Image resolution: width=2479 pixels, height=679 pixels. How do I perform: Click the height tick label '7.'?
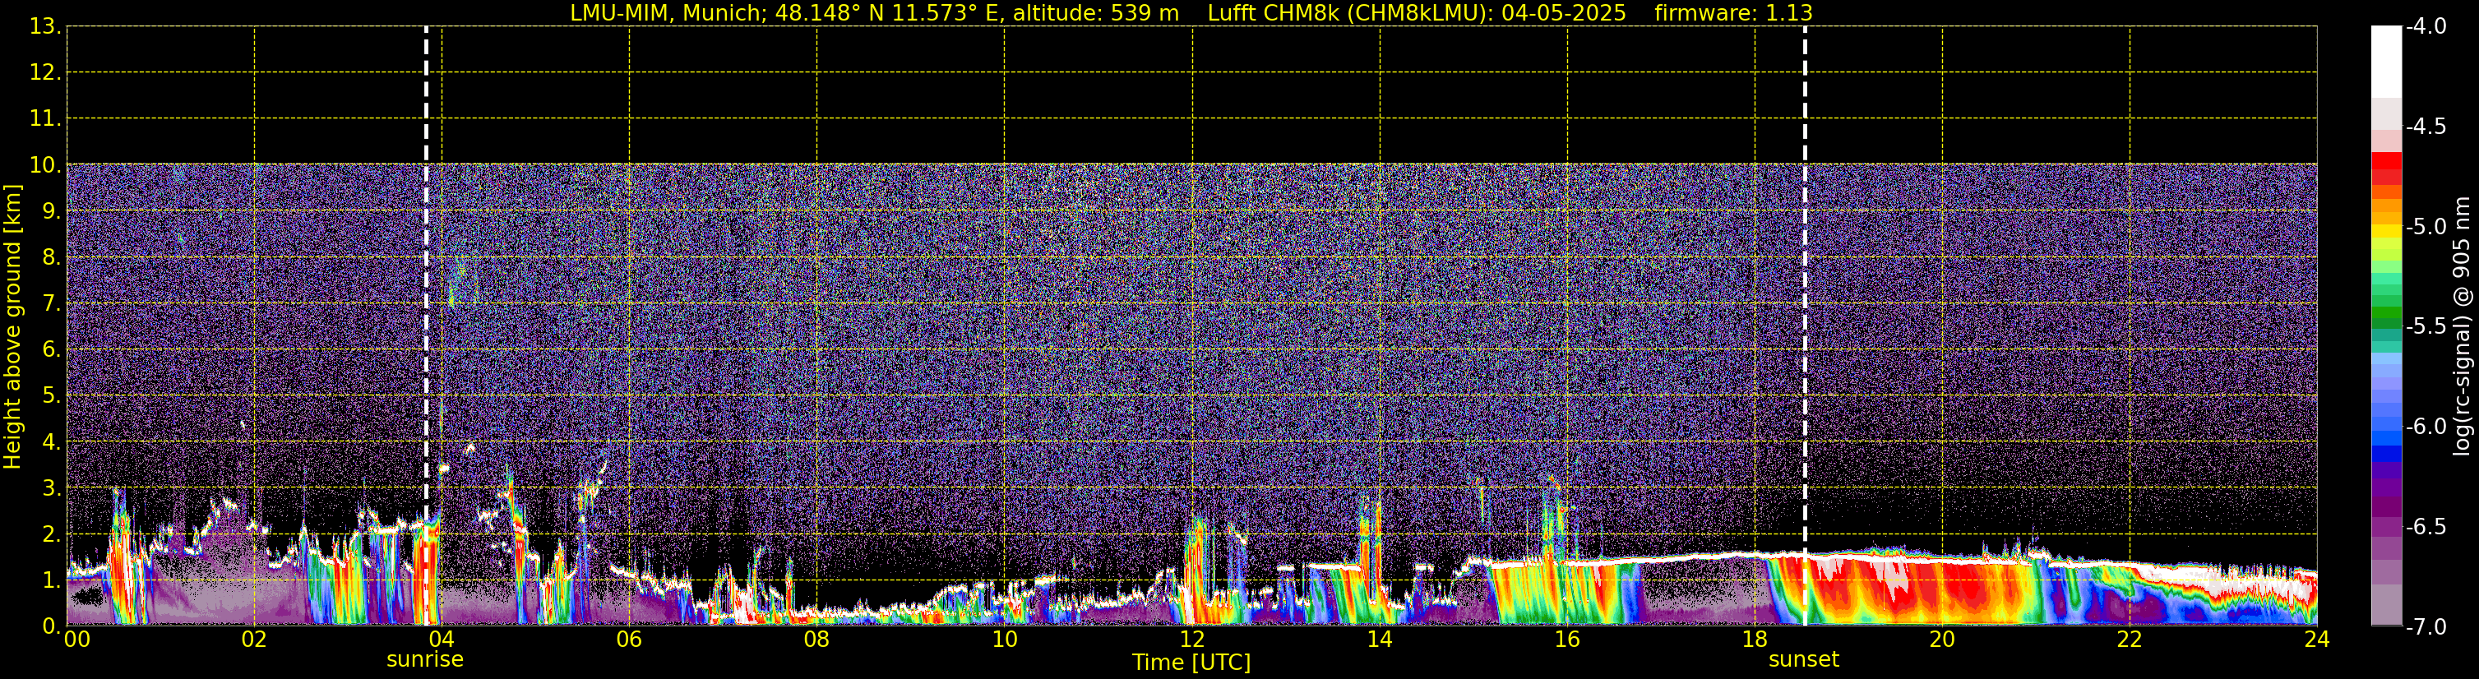click(x=51, y=304)
